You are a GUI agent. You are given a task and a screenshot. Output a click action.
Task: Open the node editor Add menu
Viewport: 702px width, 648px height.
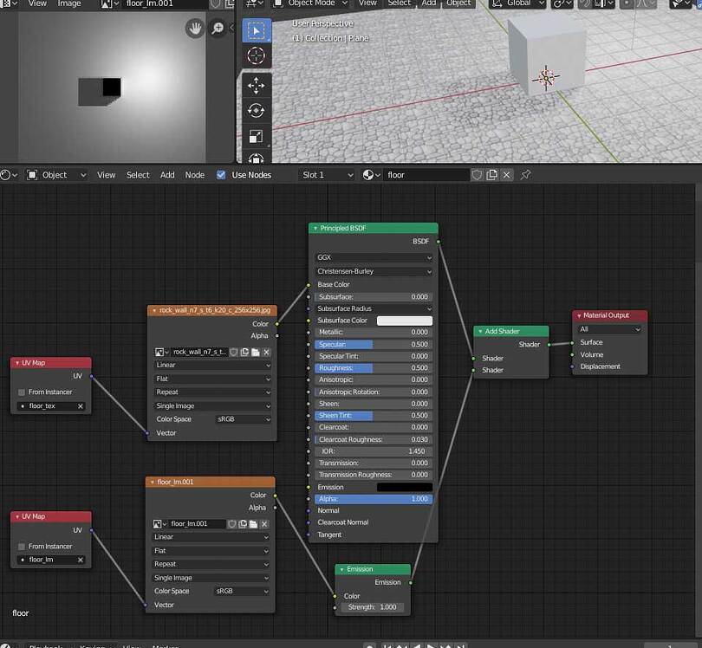pos(167,174)
